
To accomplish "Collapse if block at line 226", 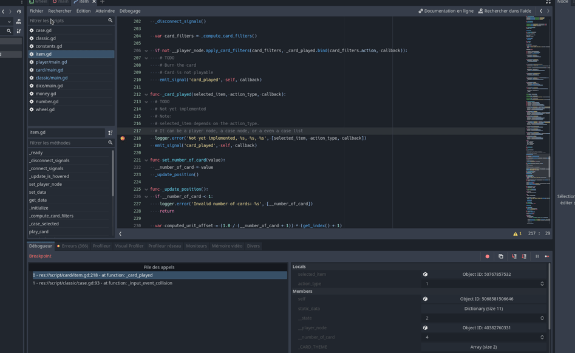I will (x=146, y=197).
